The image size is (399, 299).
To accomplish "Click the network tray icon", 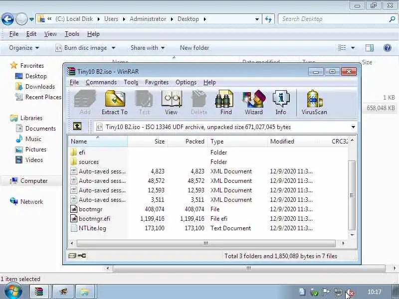I will click(338, 292).
